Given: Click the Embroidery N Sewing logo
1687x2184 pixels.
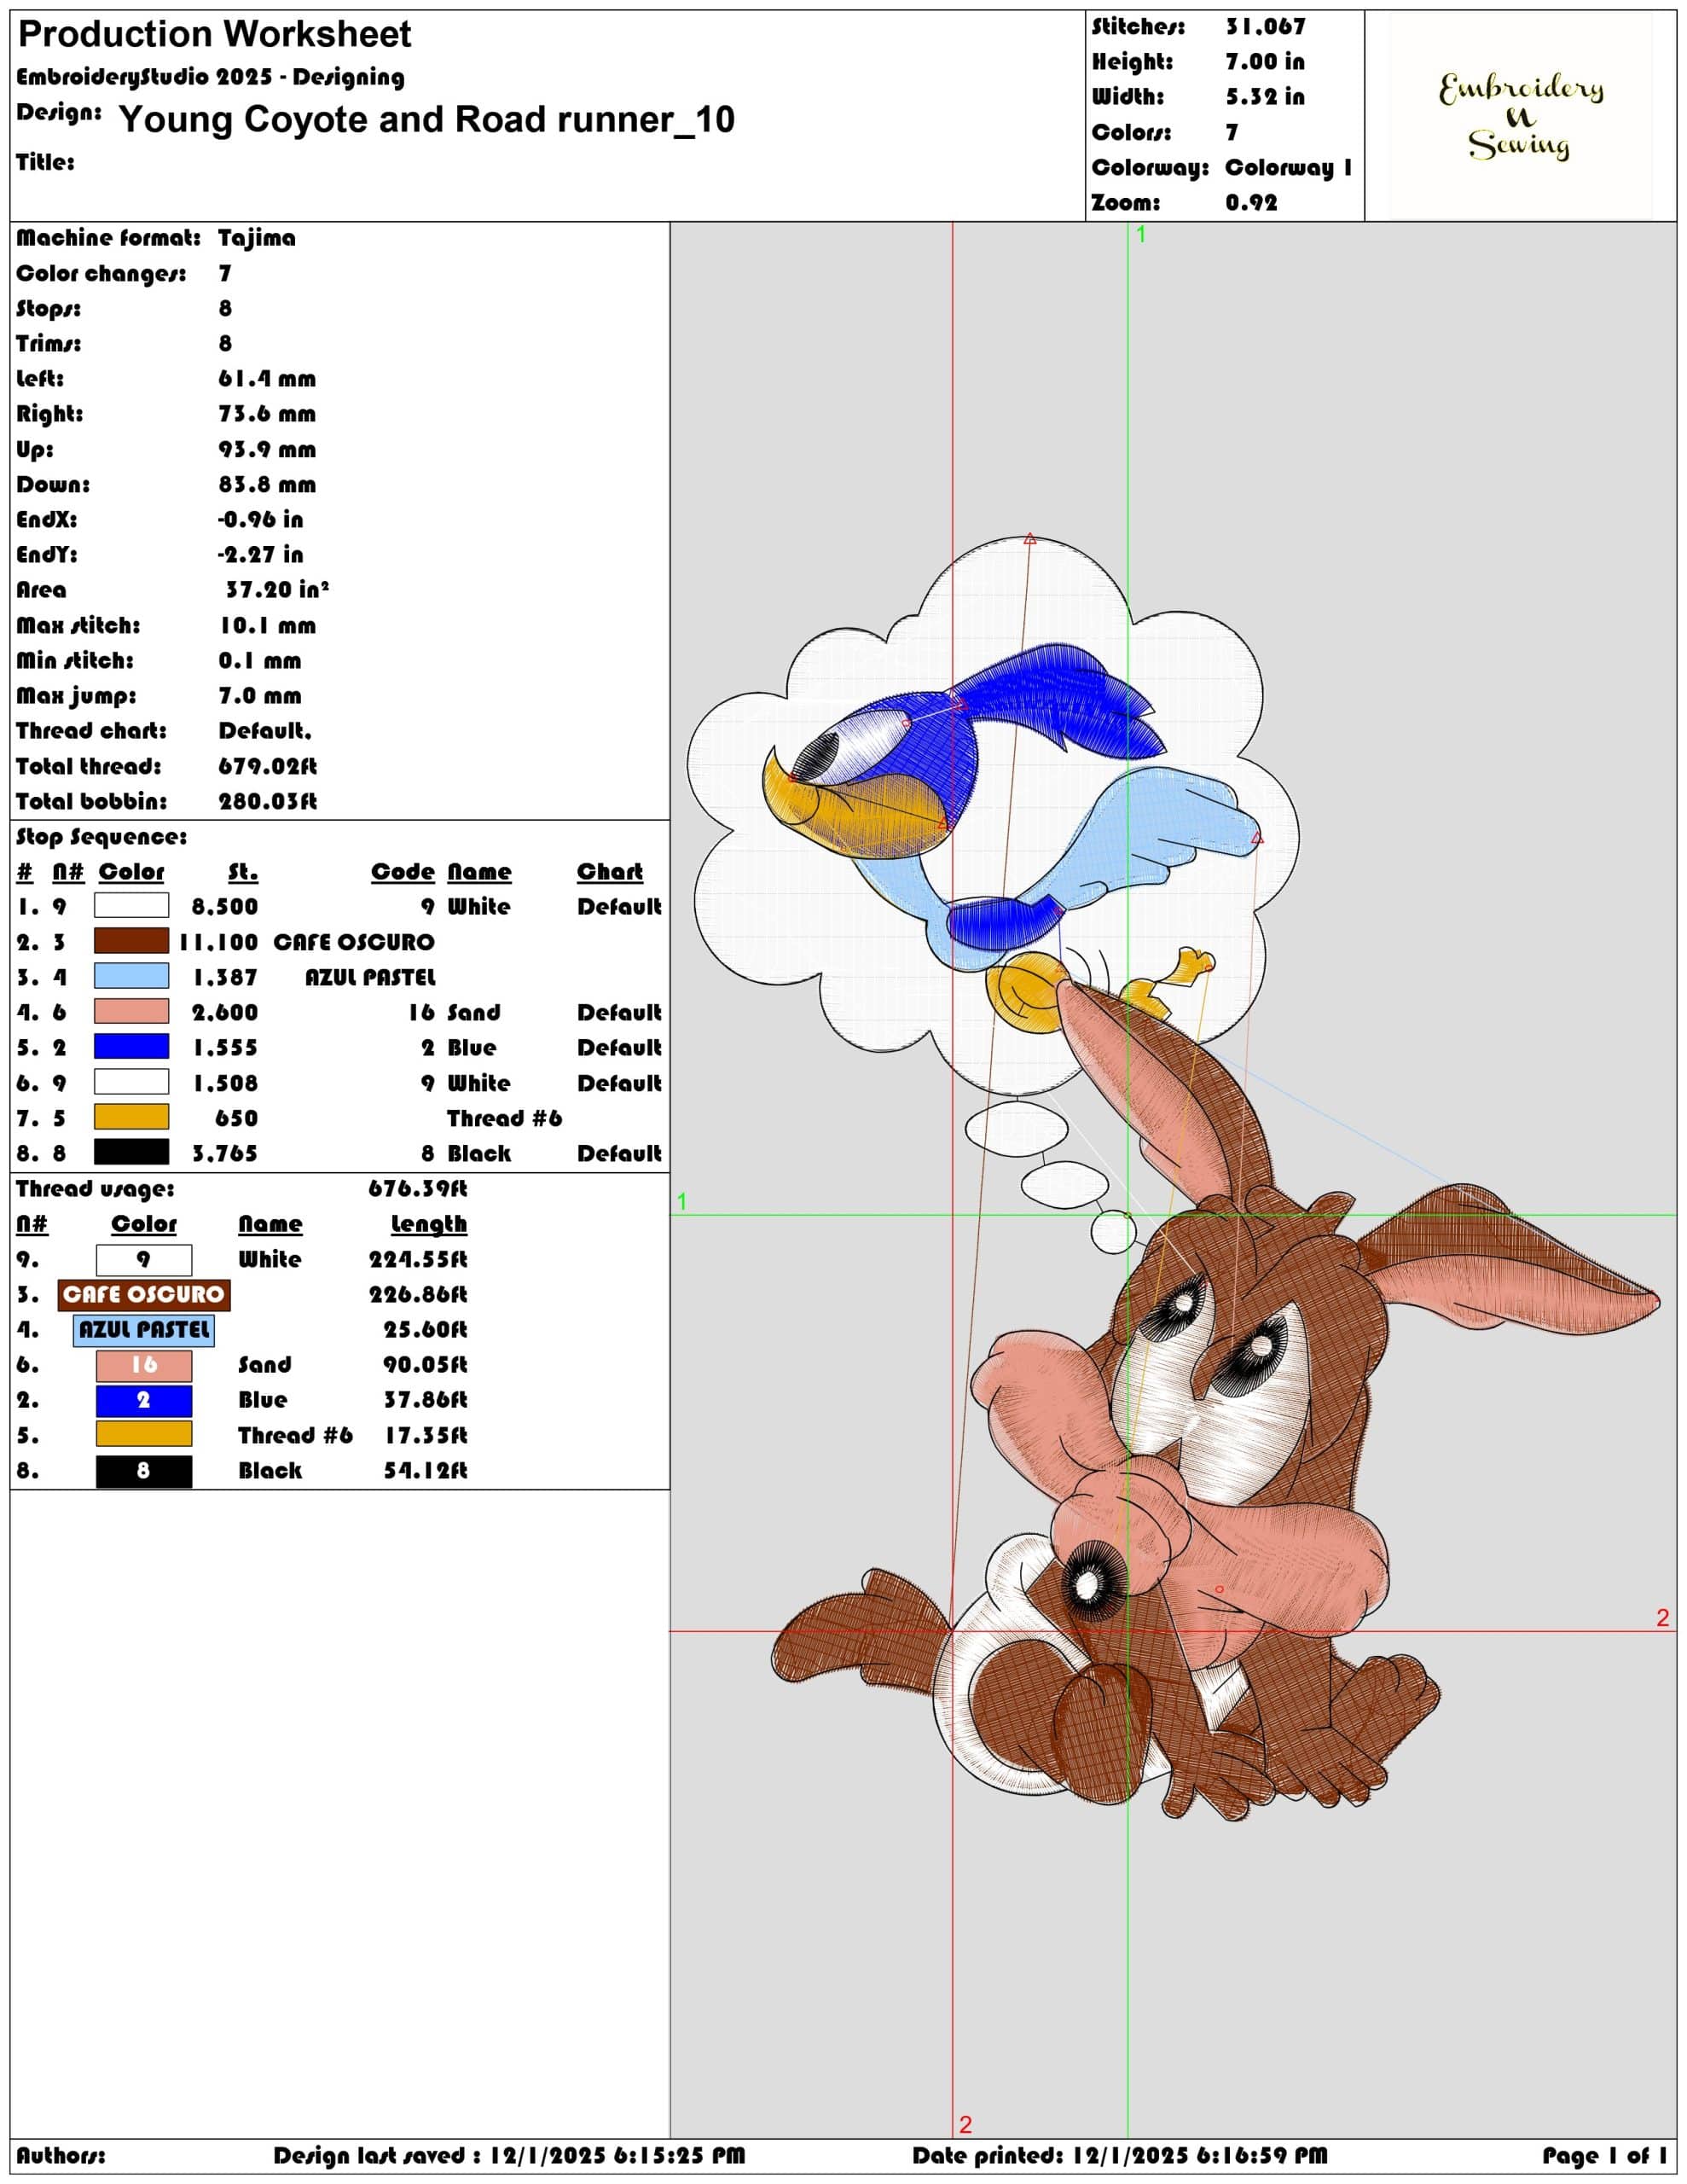Looking at the screenshot, I should point(1520,116).
